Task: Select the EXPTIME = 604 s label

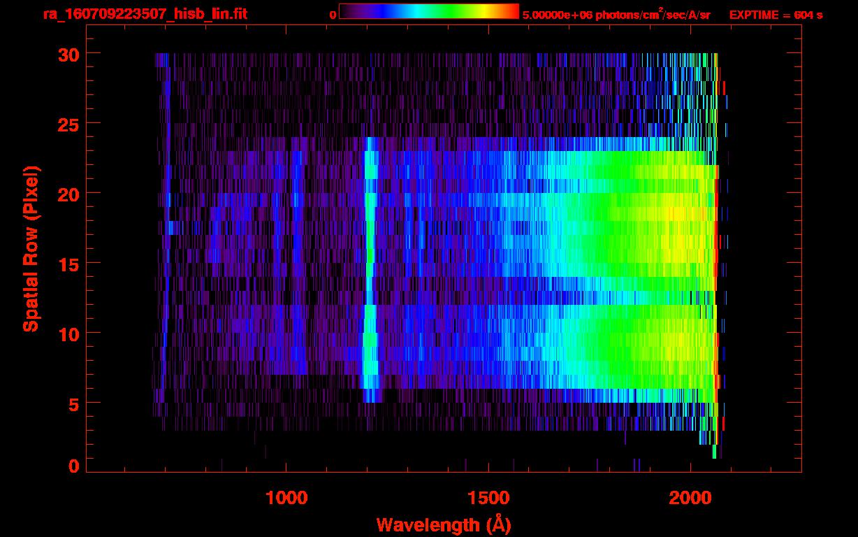Action: tap(776, 15)
